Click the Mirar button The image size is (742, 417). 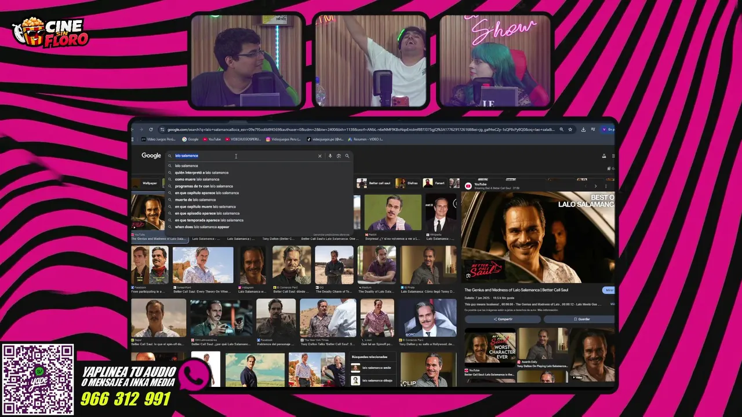pos(608,290)
